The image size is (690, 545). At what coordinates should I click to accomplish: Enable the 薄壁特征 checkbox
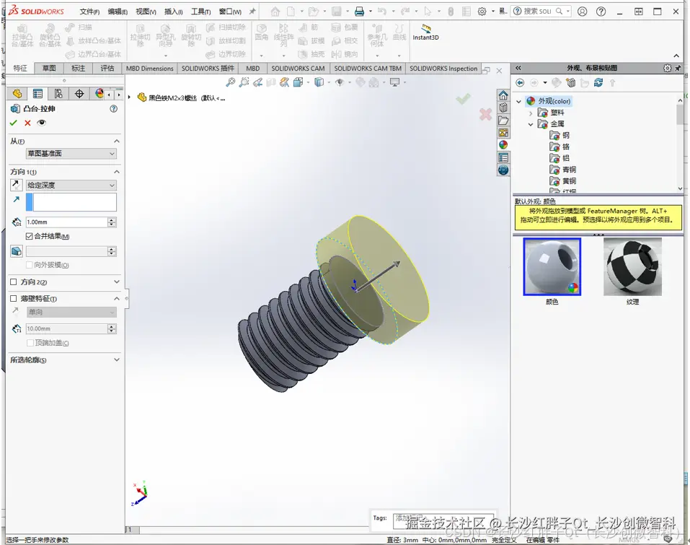pyautogui.click(x=13, y=299)
